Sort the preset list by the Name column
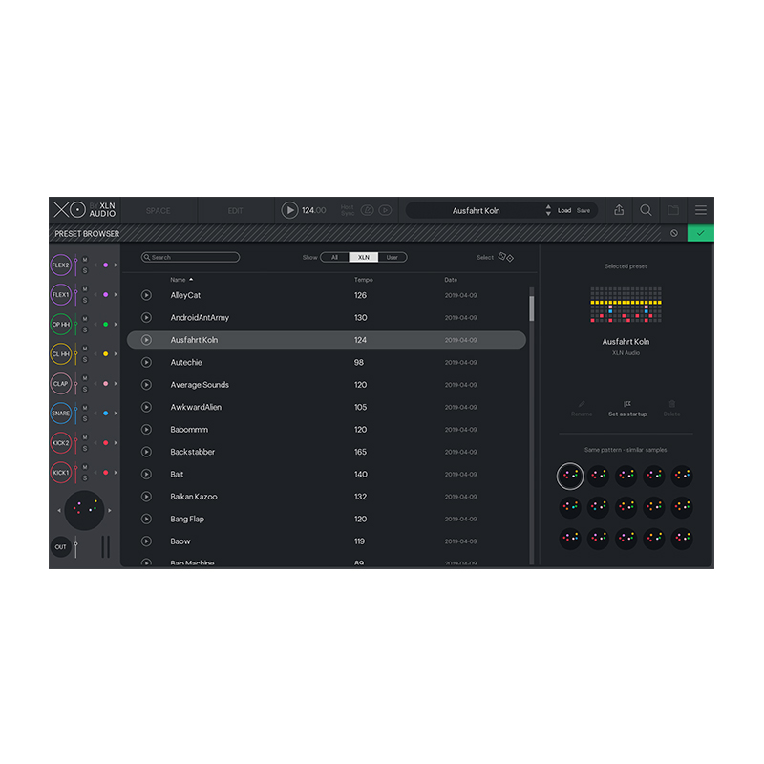 (179, 280)
